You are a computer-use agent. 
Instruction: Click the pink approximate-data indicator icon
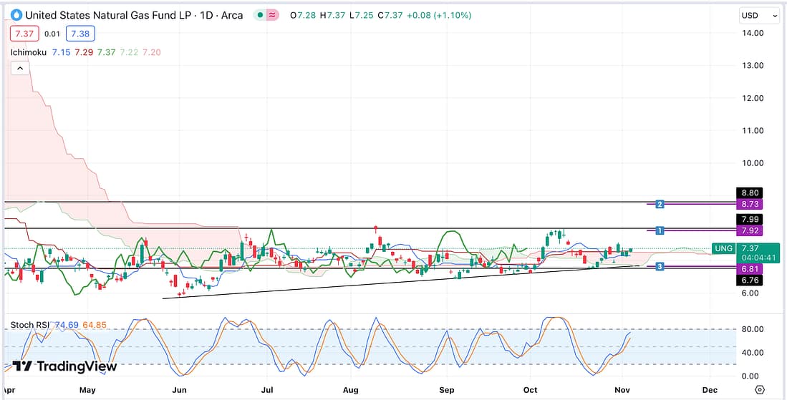coord(271,15)
